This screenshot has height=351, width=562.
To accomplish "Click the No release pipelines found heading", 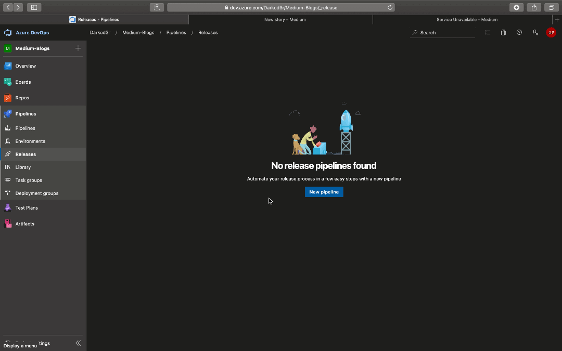I will pos(324,166).
